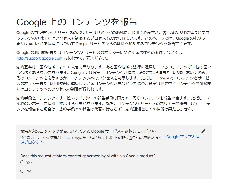Click the AI-generated content question text
228x196 pixels.
click(x=88, y=156)
